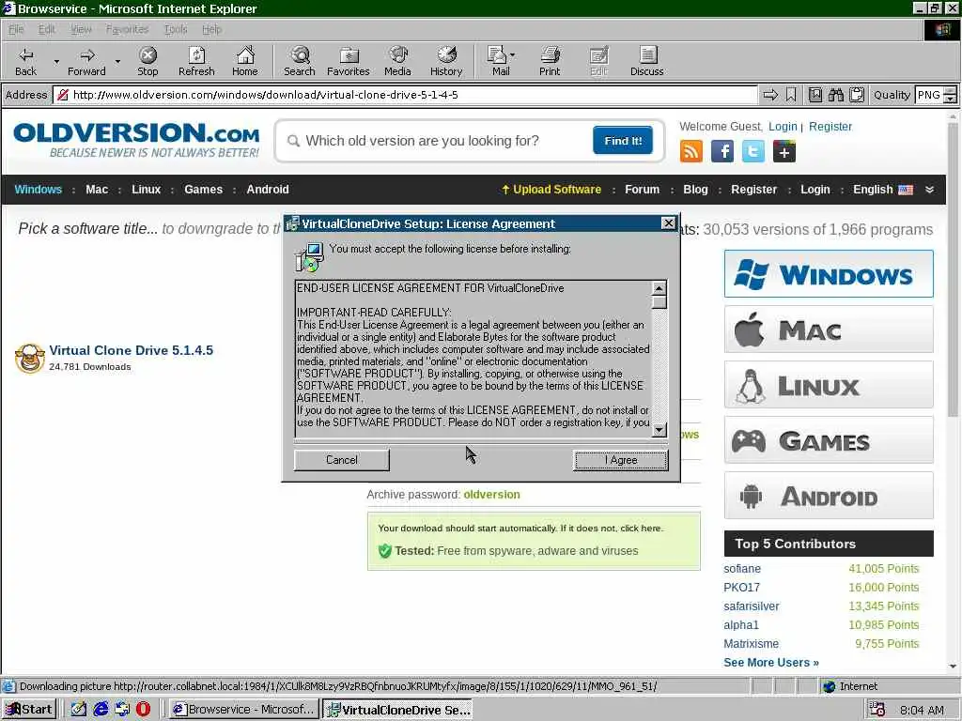
Task: Refresh the current page
Action: click(x=196, y=61)
